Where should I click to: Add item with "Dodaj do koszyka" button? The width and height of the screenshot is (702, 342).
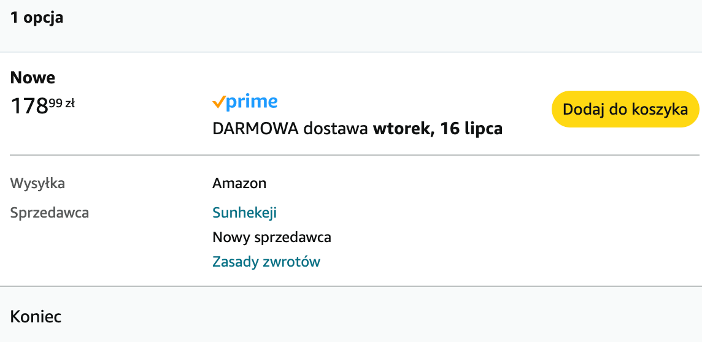point(625,109)
